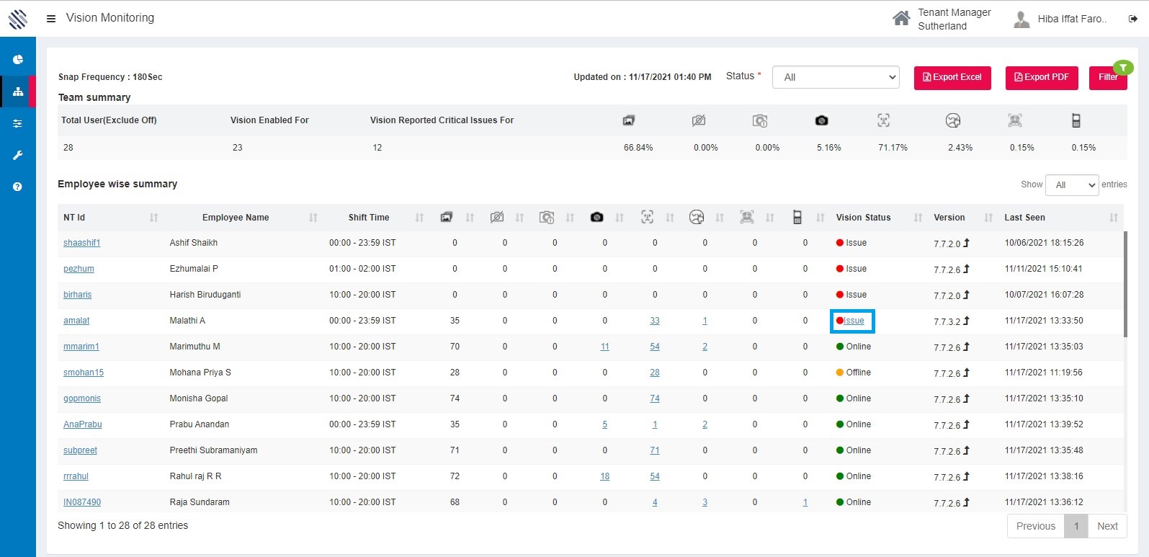Open the pie chart dashboard in sidebar
Screen dimensions: 1149x557
pyautogui.click(x=18, y=60)
